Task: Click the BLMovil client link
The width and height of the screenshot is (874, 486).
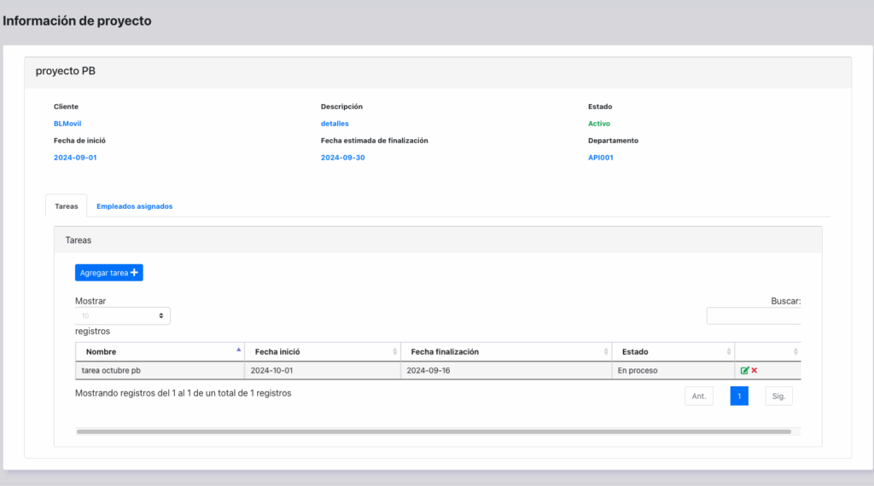Action: coord(67,124)
